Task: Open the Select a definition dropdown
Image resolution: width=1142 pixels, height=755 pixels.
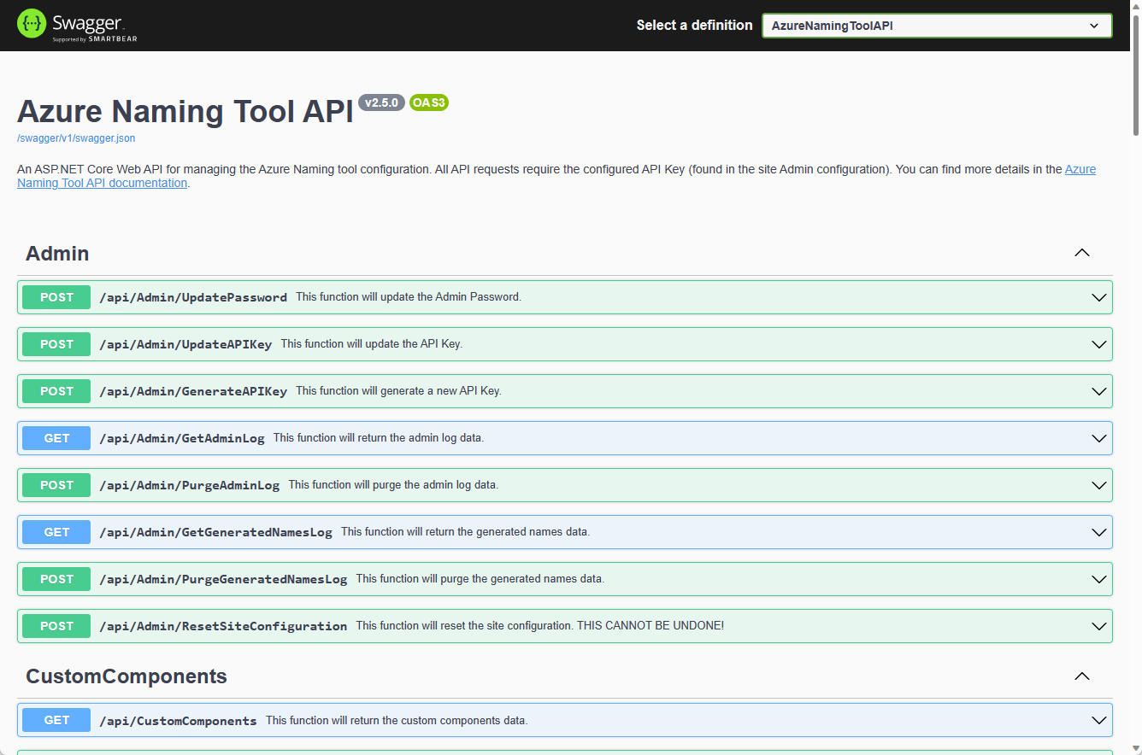Action: coord(936,26)
